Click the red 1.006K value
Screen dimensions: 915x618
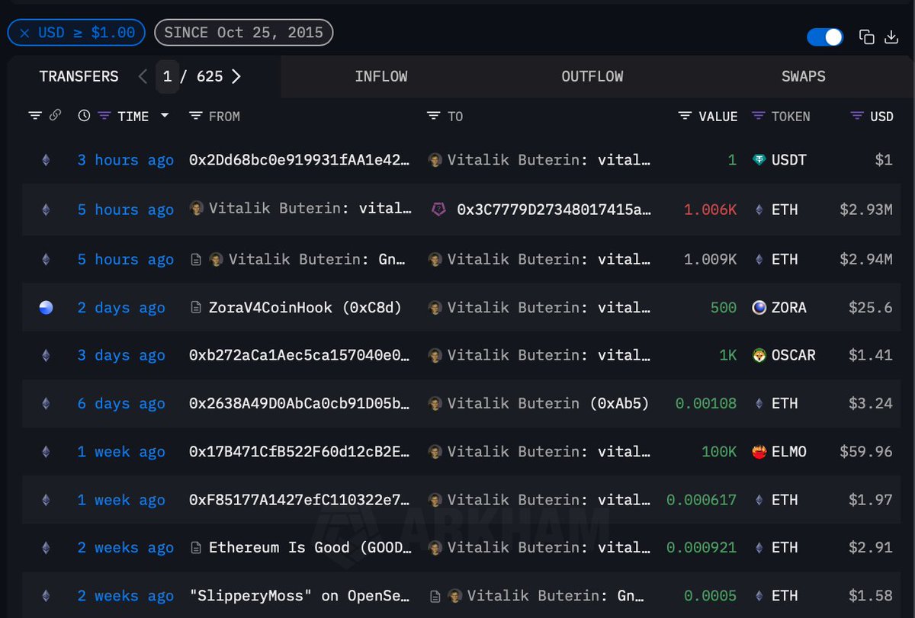tap(710, 210)
